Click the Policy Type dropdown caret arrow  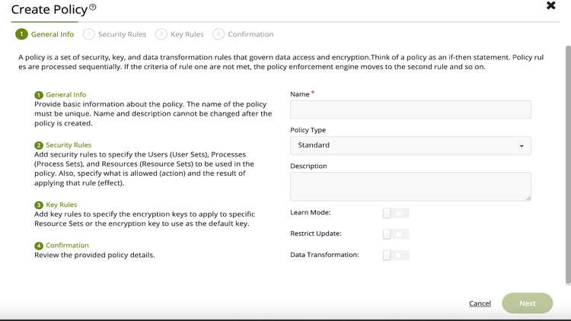[522, 146]
